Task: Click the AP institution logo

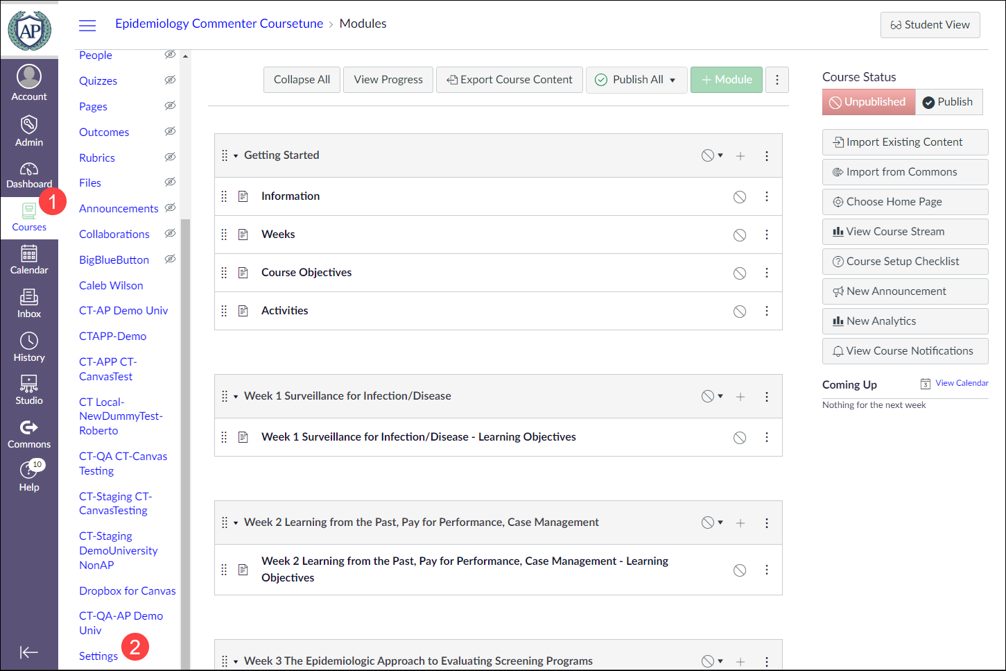Action: [29, 31]
